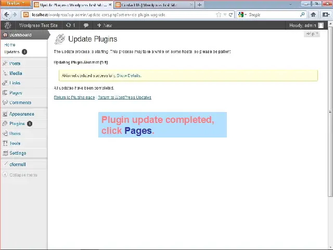Open the Media menu
Viewport: 333px width, 250px height.
pos(16,73)
